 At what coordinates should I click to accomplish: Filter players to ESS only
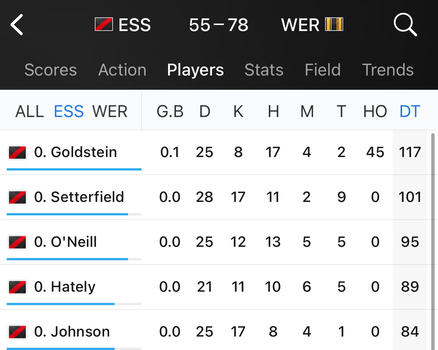tap(69, 111)
